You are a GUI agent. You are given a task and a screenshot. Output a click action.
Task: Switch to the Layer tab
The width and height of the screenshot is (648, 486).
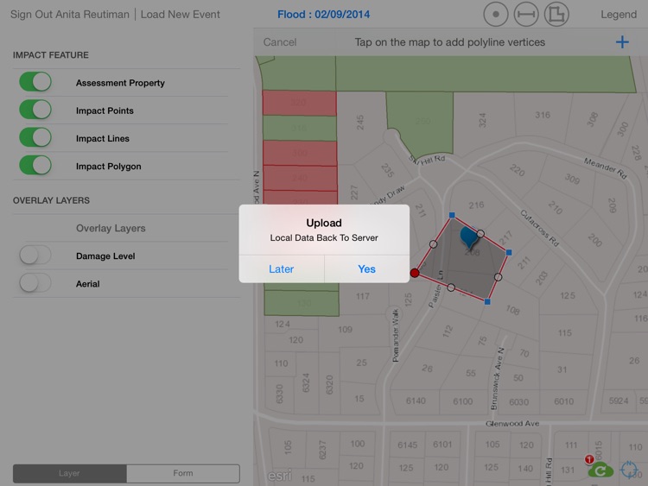tap(69, 473)
